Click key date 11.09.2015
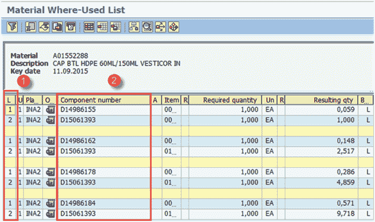The image size is (375, 222). point(70,71)
